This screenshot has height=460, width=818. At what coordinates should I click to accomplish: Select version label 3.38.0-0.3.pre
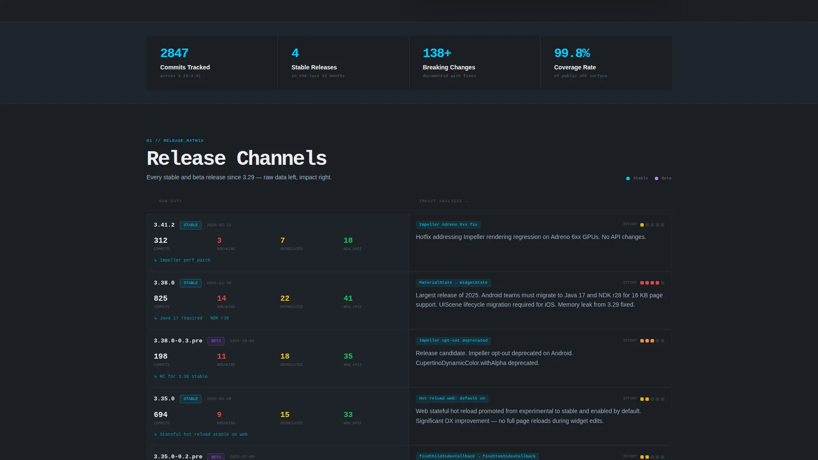click(178, 341)
